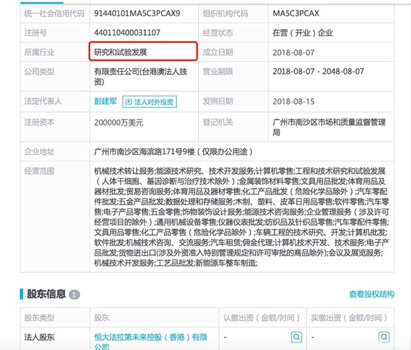The image size is (411, 350).
Task: Click the 登记机关 label
Action: tap(218, 122)
